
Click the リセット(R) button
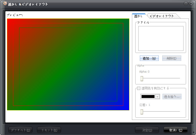coord(49,130)
